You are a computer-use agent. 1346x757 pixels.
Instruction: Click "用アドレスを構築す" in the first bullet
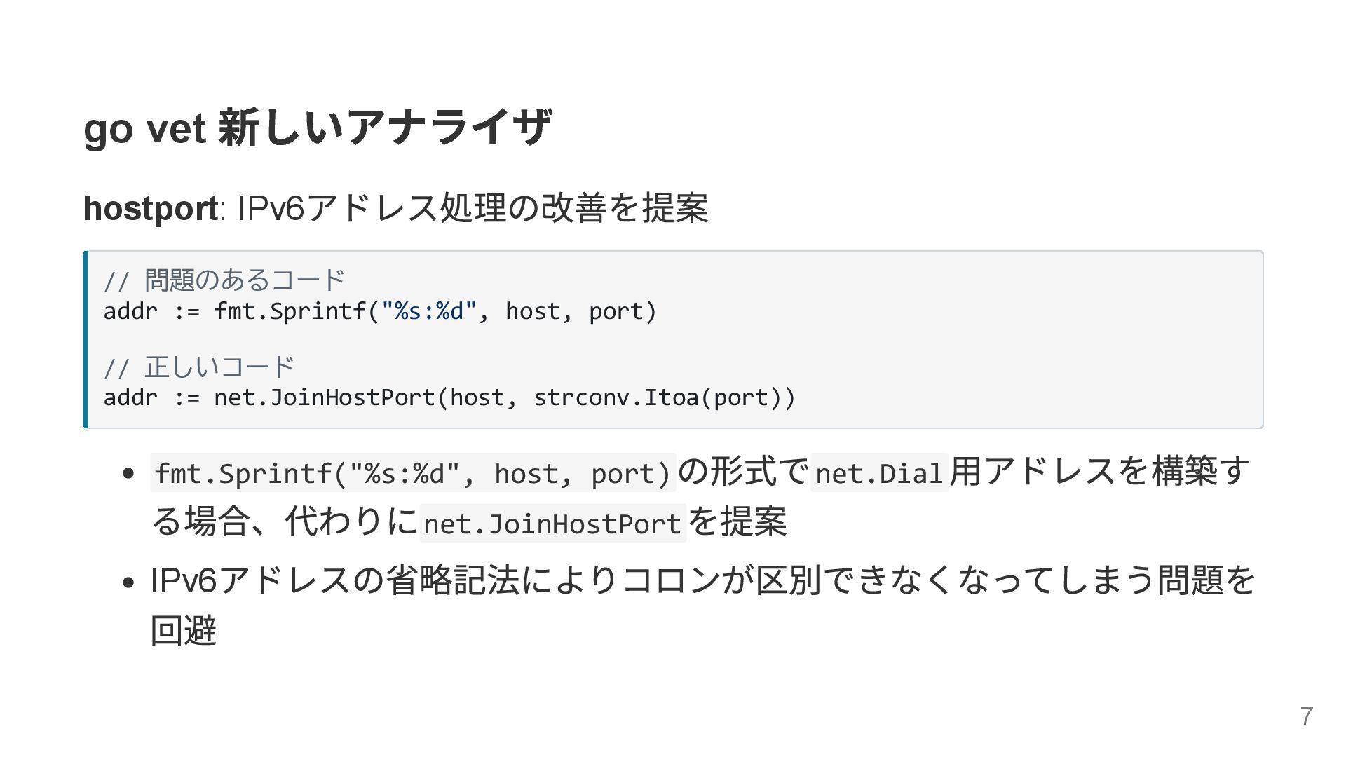coord(1099,471)
